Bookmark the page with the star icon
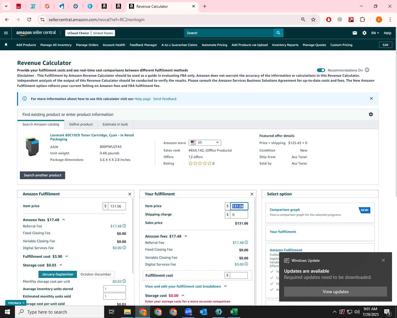This screenshot has height=318, width=397. click(x=313, y=20)
